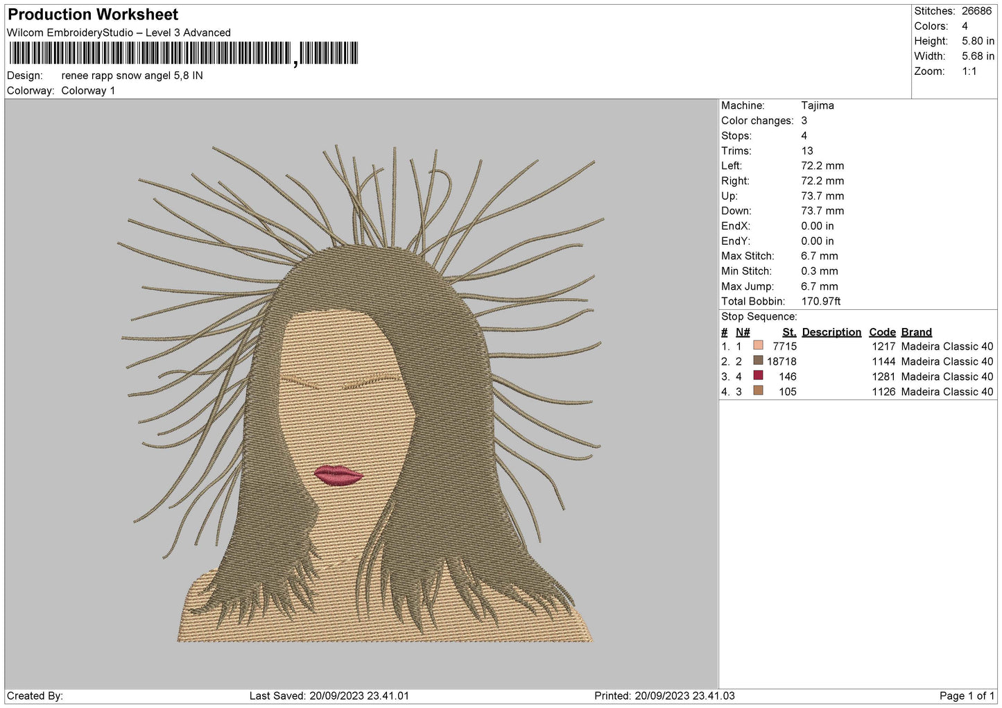1002x708 pixels.
Task: Click the 'N#' column header
Action: [x=743, y=332]
